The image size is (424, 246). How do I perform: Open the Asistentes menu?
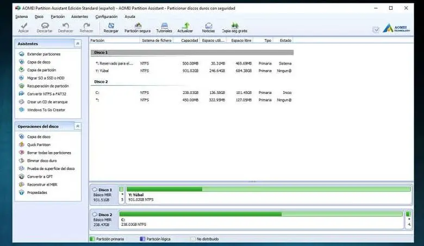pyautogui.click(x=79, y=17)
